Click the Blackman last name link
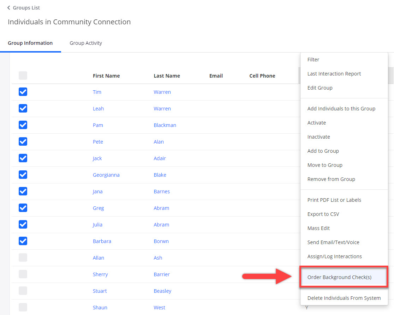This screenshot has width=394, height=315. point(165,125)
